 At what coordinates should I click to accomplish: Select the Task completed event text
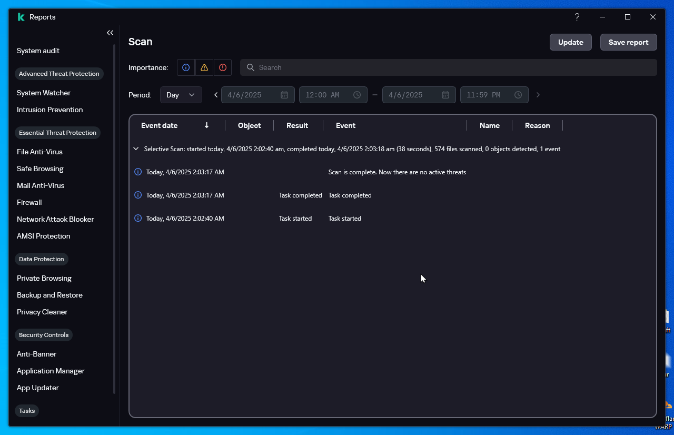coord(350,195)
